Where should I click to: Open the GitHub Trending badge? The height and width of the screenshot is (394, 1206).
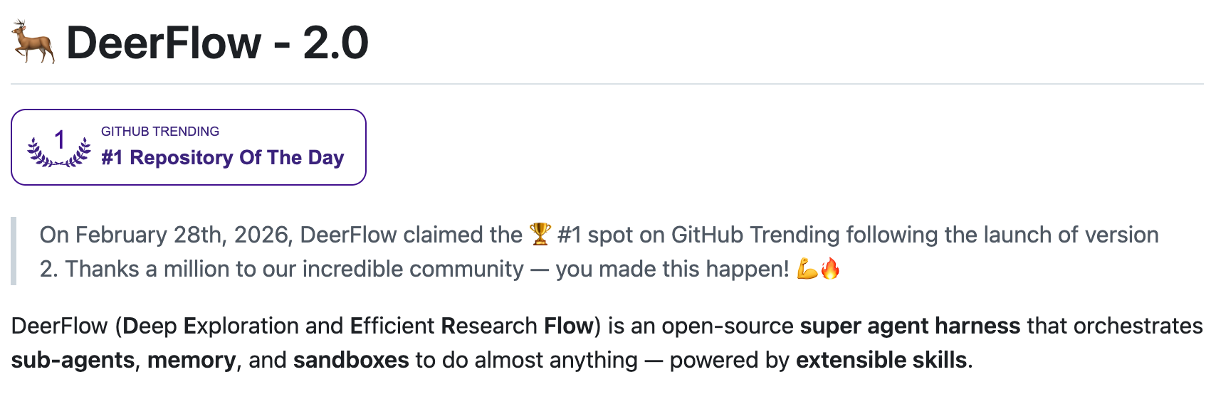pyautogui.click(x=189, y=147)
